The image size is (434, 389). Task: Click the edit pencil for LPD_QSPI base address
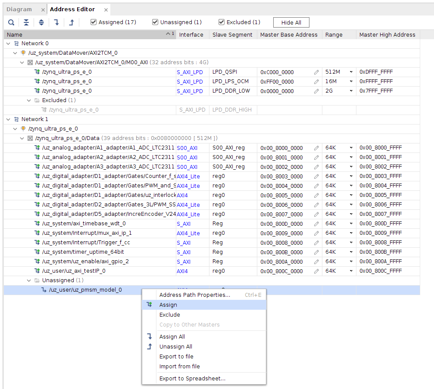[316, 72]
